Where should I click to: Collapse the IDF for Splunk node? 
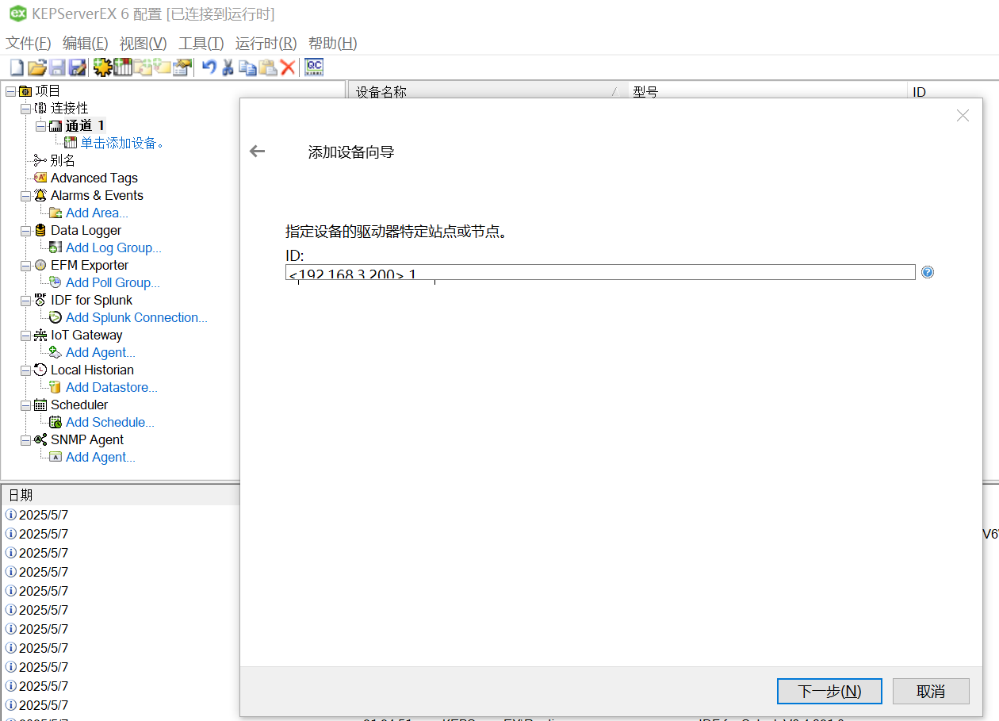pos(25,300)
